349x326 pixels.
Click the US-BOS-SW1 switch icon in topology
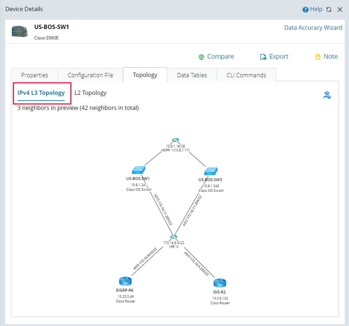[x=138, y=170]
